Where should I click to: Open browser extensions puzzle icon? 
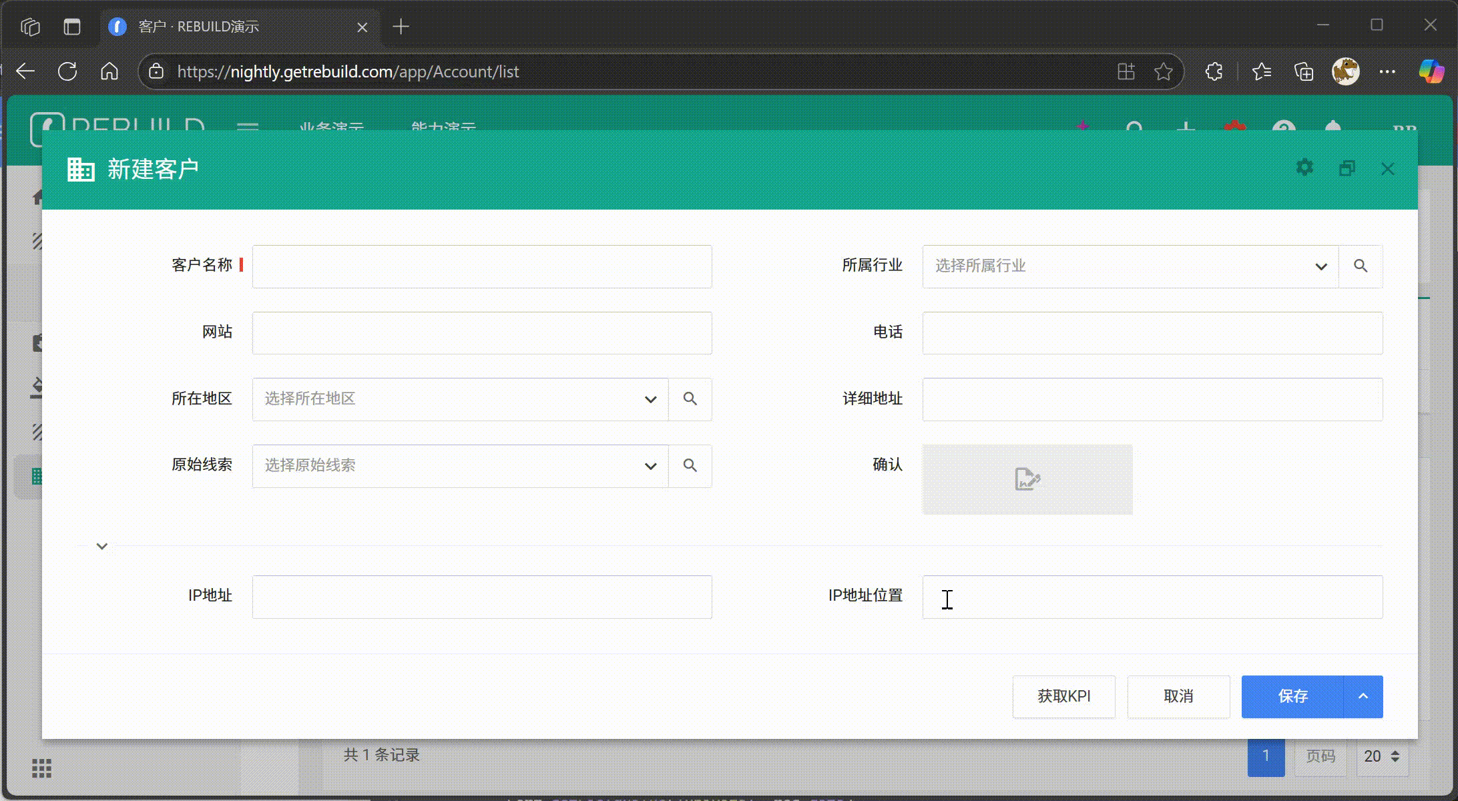[x=1214, y=71]
